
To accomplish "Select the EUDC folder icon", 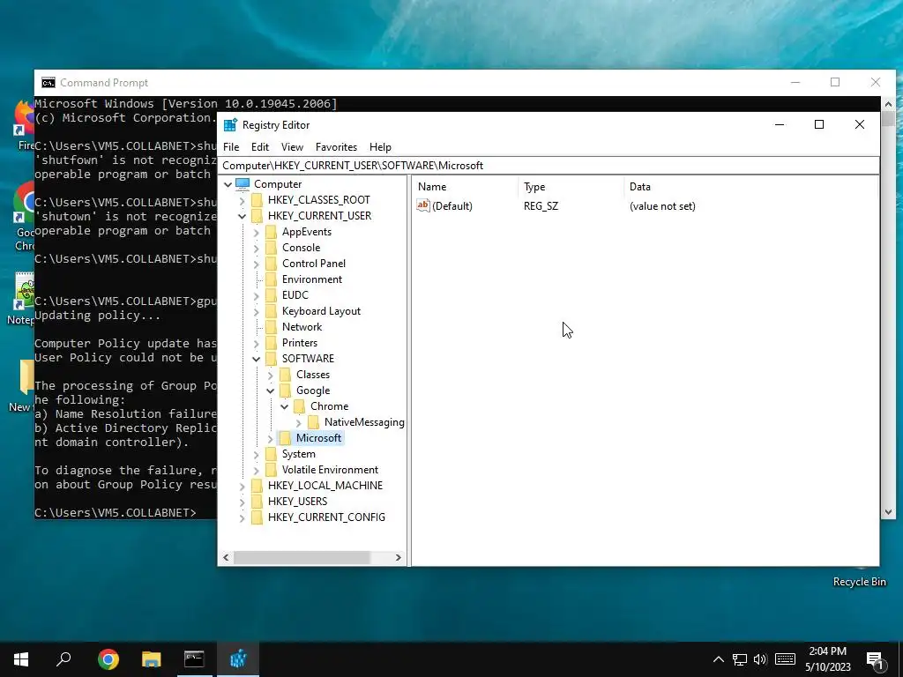I will point(272,294).
